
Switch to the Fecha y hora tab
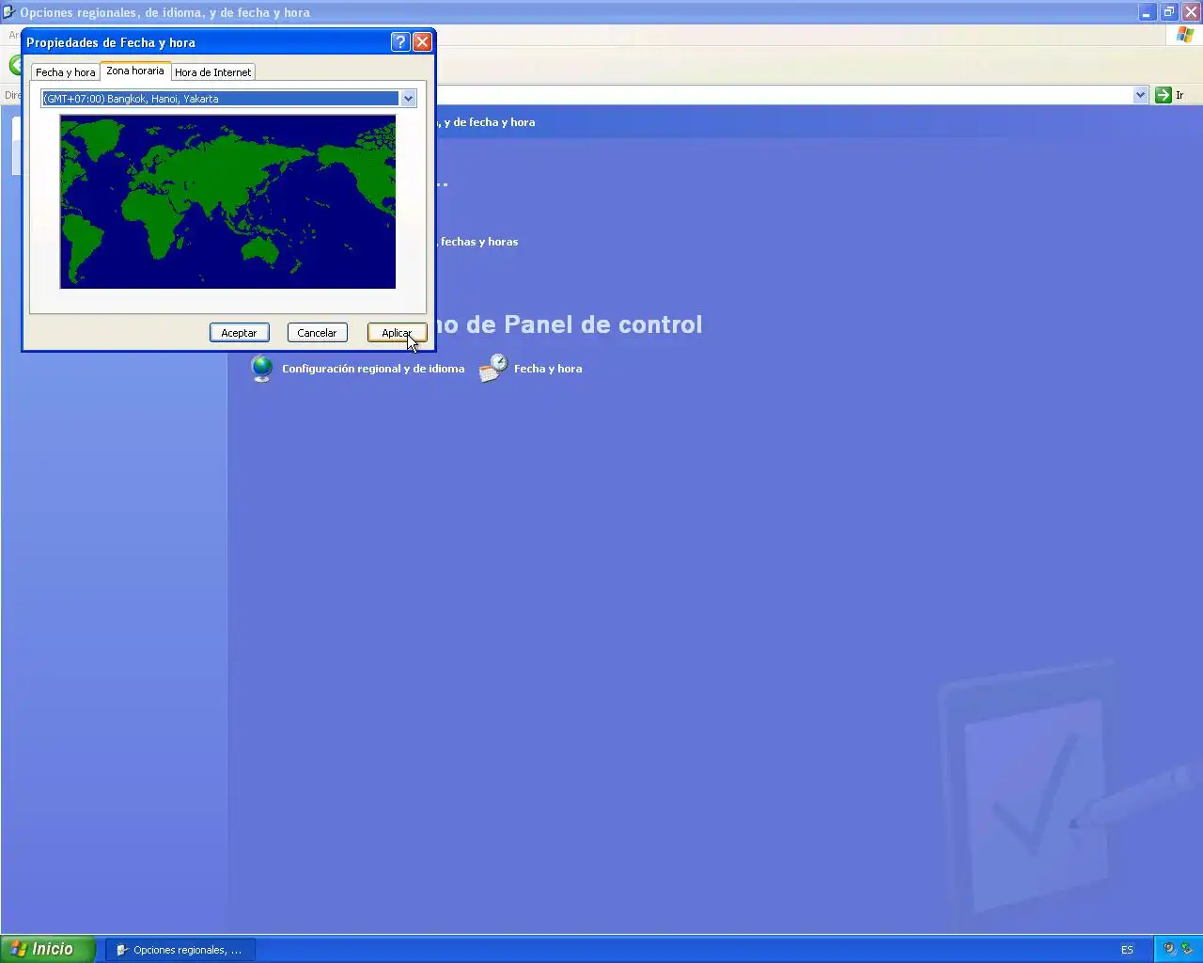[65, 72]
